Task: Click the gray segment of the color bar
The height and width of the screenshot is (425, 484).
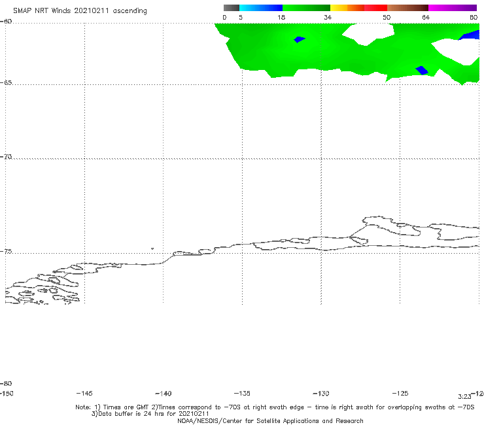Action: click(x=231, y=8)
